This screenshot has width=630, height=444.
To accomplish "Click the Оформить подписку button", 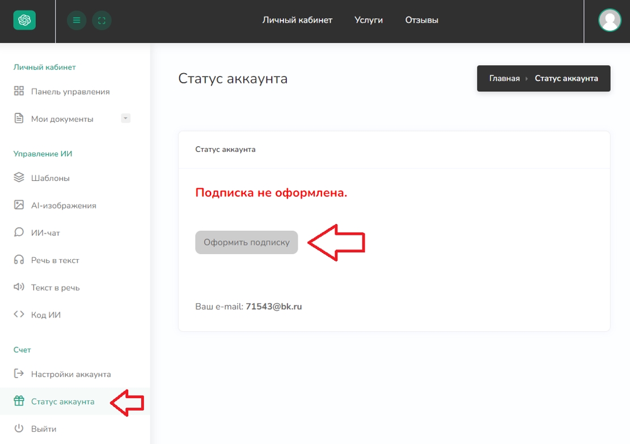I will [246, 242].
